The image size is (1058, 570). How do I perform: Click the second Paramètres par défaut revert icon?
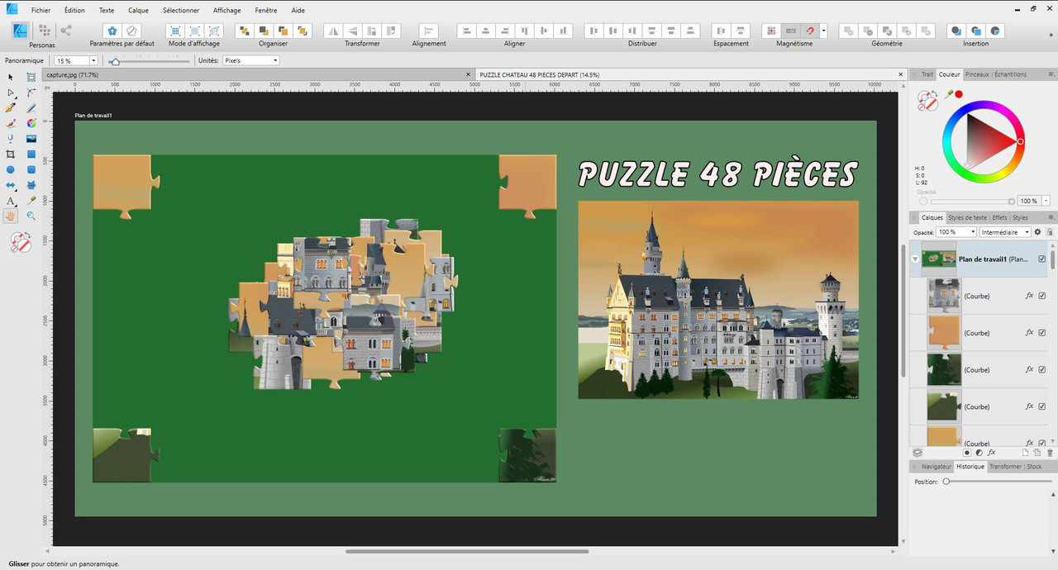(131, 31)
